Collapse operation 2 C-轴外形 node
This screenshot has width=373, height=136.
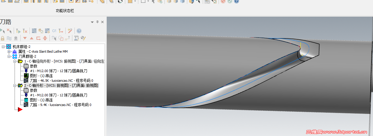[x=15, y=86]
